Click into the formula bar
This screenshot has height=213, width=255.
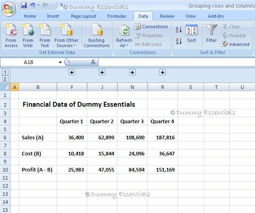point(176,62)
